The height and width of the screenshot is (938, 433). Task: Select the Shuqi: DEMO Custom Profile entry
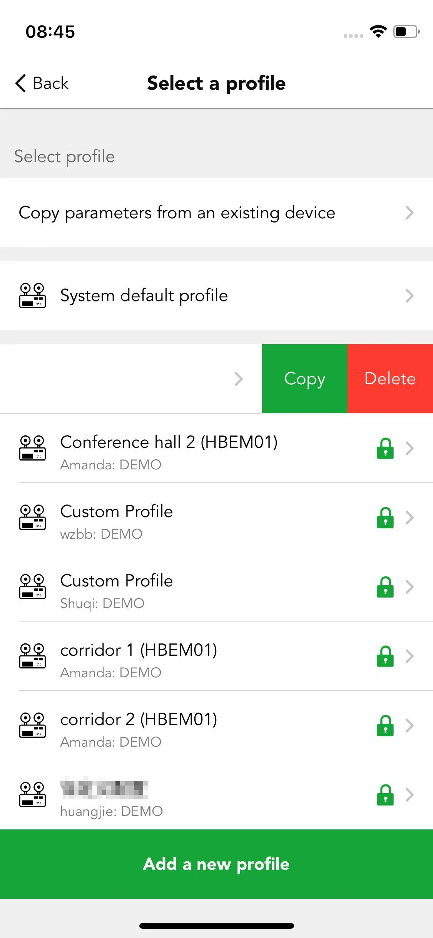(x=216, y=587)
